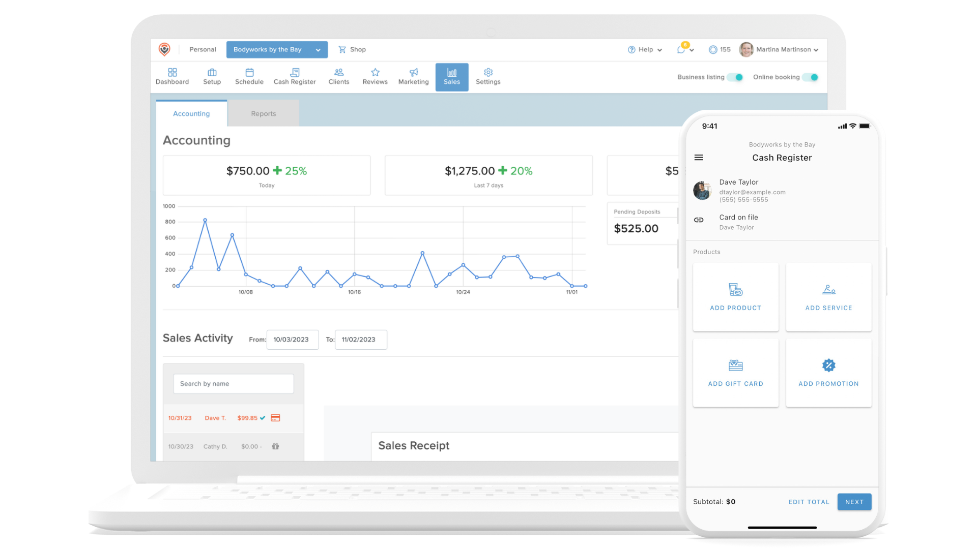
Task: Open the Help dropdown menu
Action: 645,50
